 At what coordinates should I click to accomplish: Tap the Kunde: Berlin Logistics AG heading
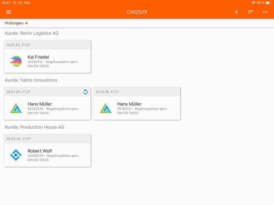coord(32,33)
